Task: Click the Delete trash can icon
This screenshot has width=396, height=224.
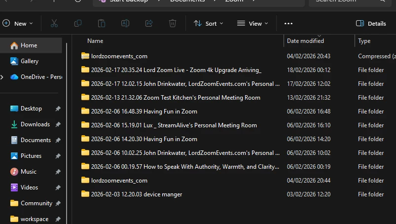Action: [173, 24]
